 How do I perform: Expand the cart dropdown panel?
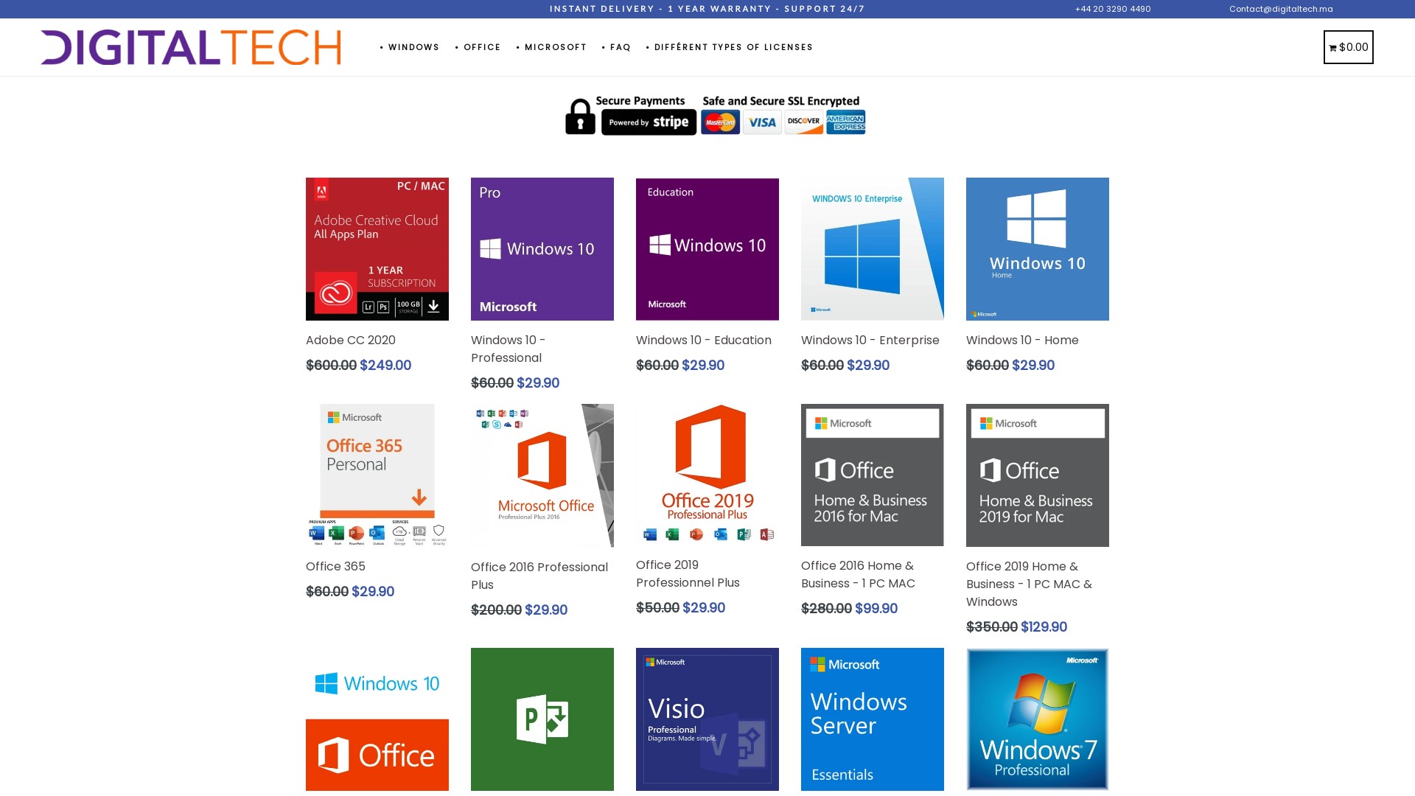[1348, 46]
